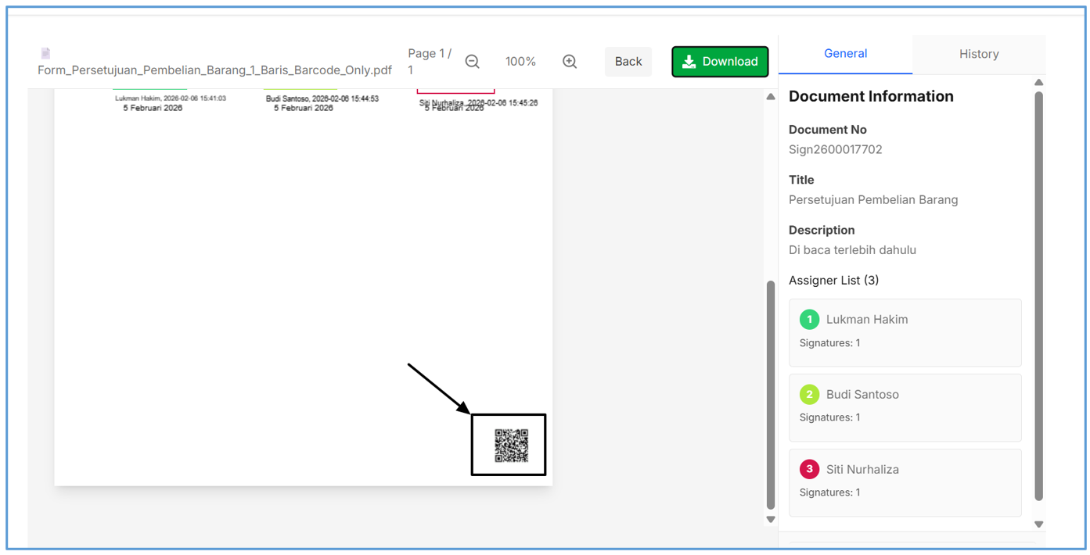Click the document viewer scrollbar thumb
The height and width of the screenshot is (555, 1090).
pyautogui.click(x=771, y=395)
